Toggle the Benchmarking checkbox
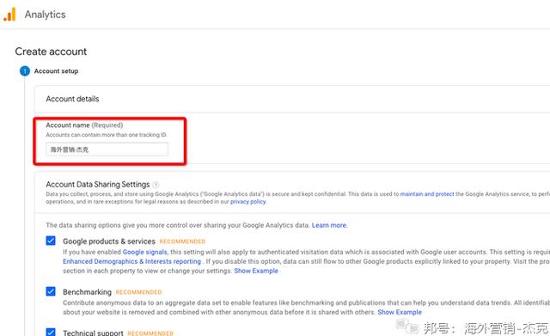Image resolution: width=550 pixels, height=336 pixels. coord(51,291)
